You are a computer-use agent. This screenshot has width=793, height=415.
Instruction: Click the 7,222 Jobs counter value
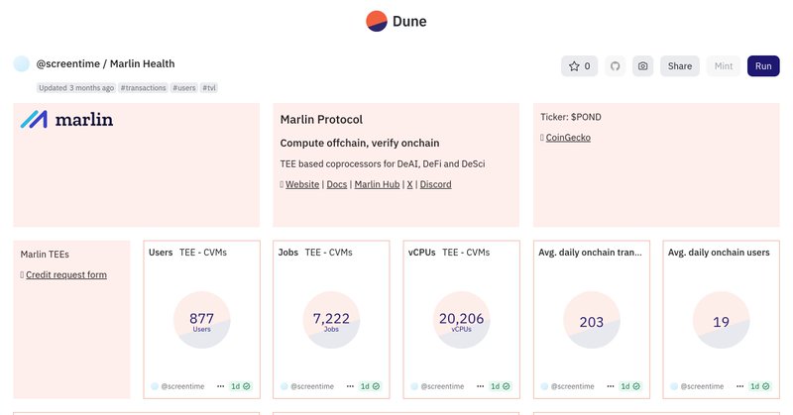click(331, 319)
